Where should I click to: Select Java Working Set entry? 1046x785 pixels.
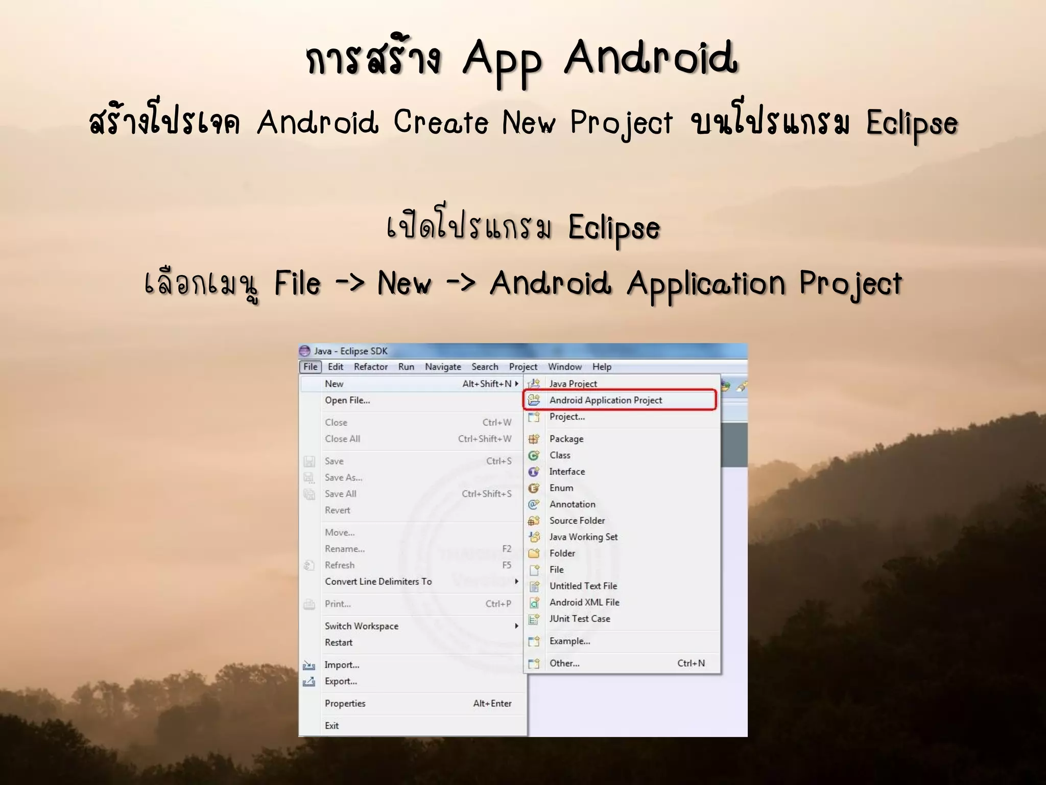coord(622,537)
